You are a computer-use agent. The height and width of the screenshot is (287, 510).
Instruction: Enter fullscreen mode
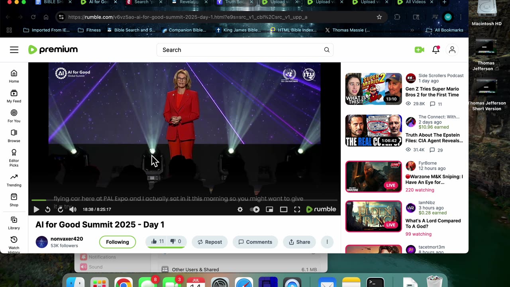[297, 209]
